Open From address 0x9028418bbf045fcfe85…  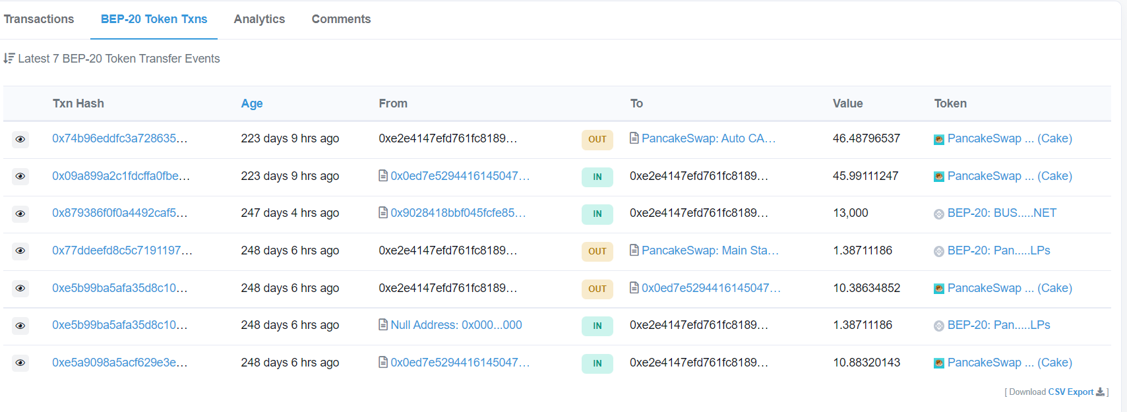[x=458, y=213]
